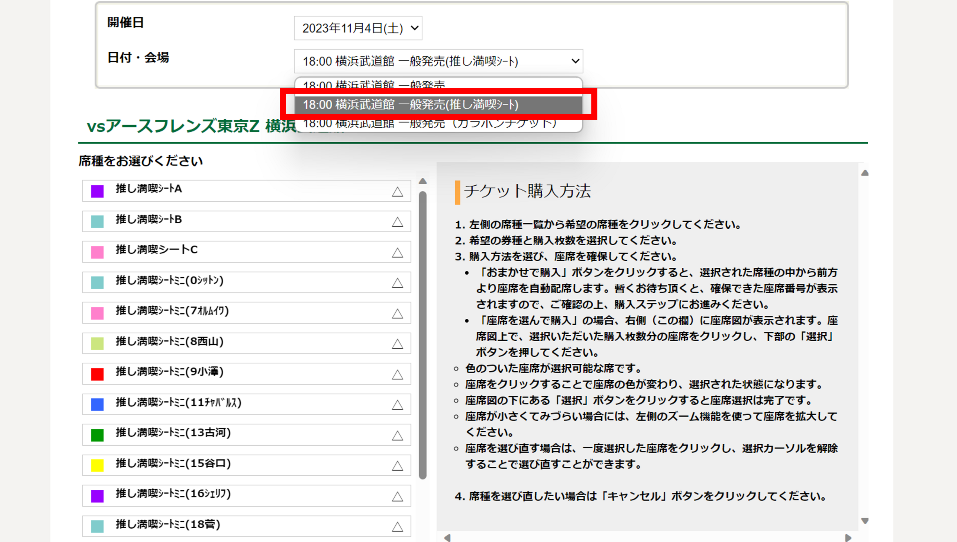This screenshot has width=957, height=542.
Task: Click instructions panel scroll down arrow
Action: (x=865, y=520)
